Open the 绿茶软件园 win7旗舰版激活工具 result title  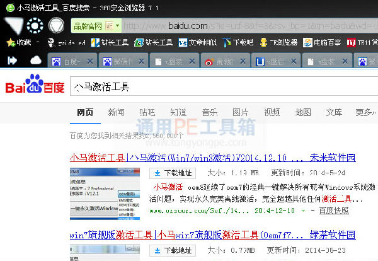(213, 235)
